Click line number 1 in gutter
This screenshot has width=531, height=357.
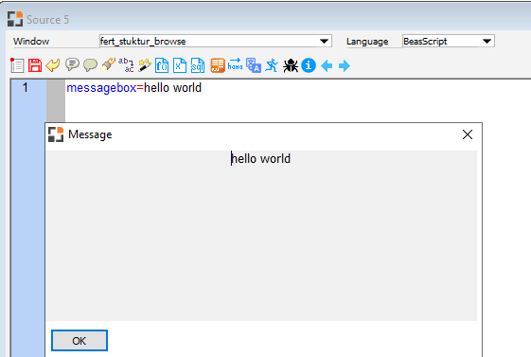25,88
